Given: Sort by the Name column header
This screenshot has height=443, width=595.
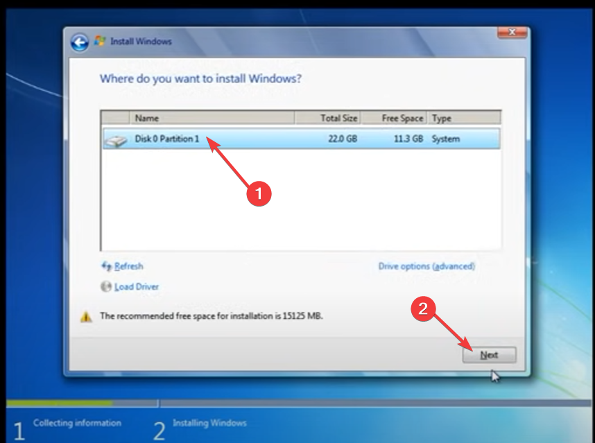Looking at the screenshot, I should coord(212,118).
